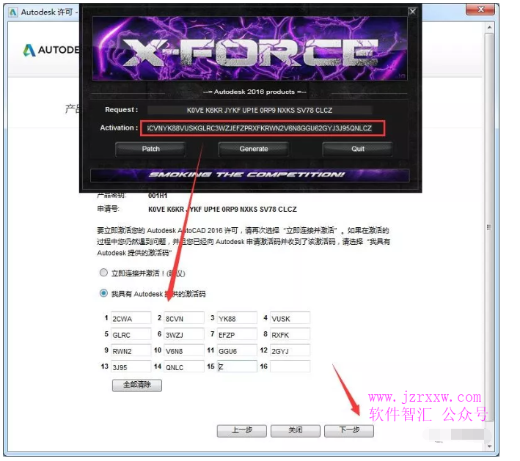Image resolution: width=520 pixels, height=461 pixels.
Task: Click the product key value 001H1
Action: coord(158,195)
